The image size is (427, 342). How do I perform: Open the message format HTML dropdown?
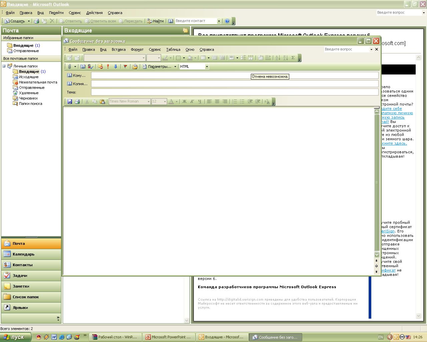coord(207,66)
